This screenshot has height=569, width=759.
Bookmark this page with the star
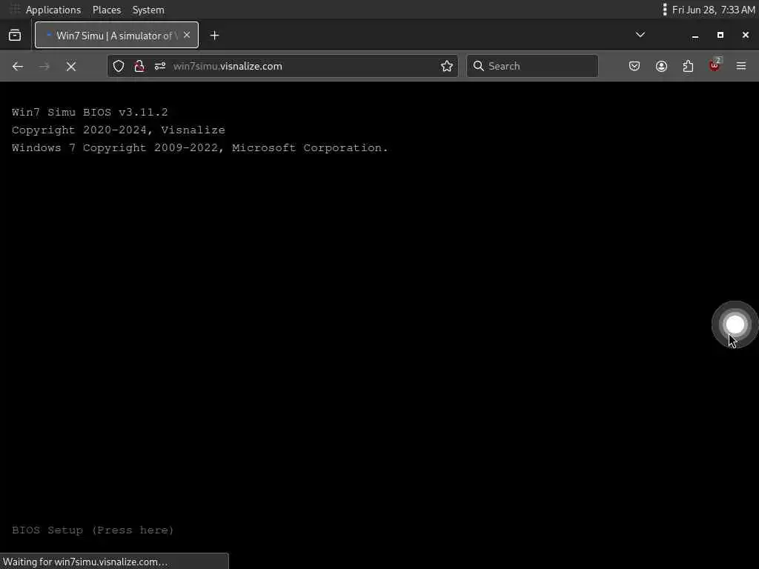click(447, 66)
